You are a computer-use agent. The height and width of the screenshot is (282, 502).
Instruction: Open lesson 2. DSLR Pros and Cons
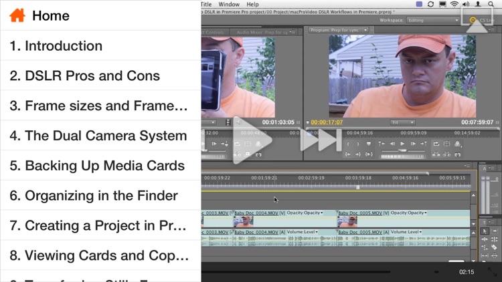(x=100, y=76)
